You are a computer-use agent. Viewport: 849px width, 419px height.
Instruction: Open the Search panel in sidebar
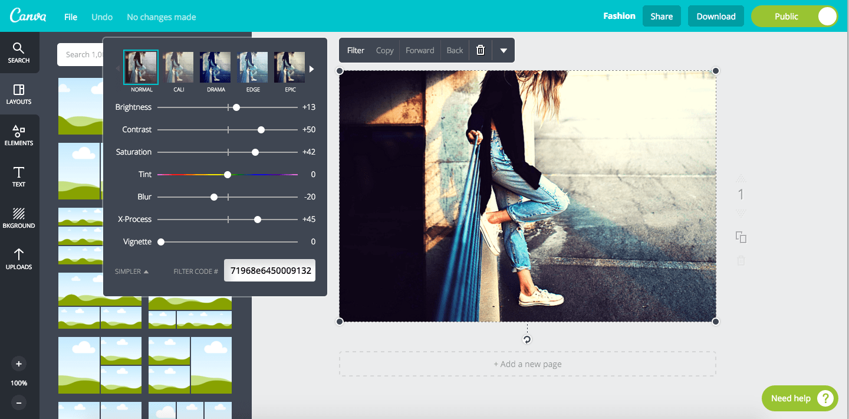tap(19, 53)
